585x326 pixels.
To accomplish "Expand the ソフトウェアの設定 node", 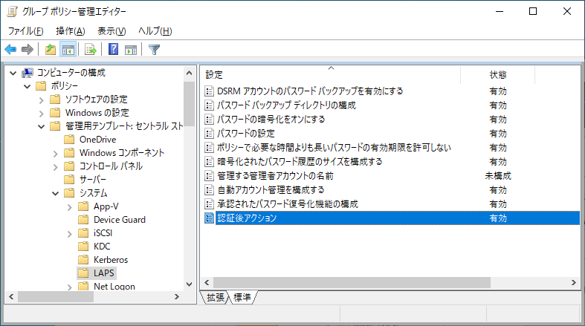I will [42, 100].
